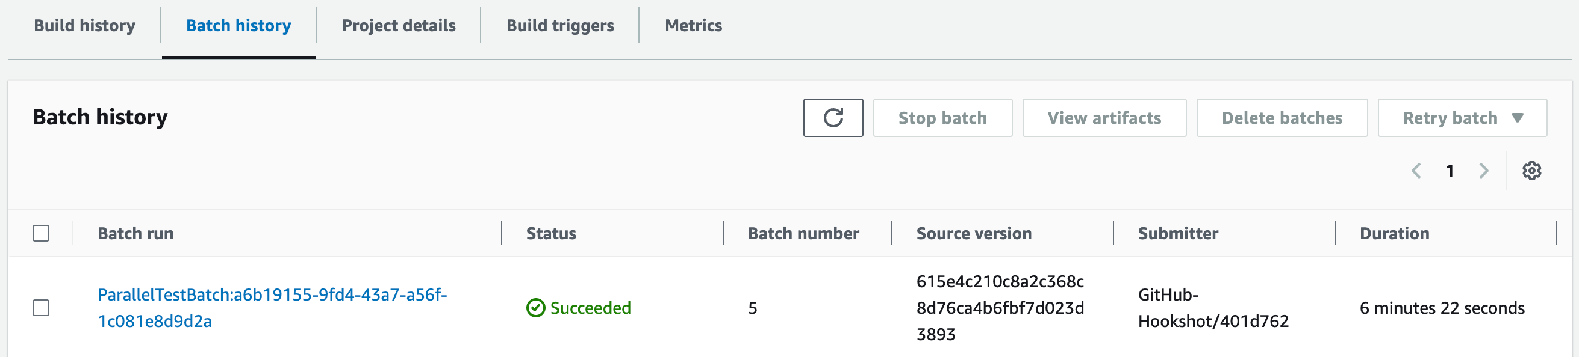Switch to the Project details tab
The width and height of the screenshot is (1579, 357).
pos(399,26)
